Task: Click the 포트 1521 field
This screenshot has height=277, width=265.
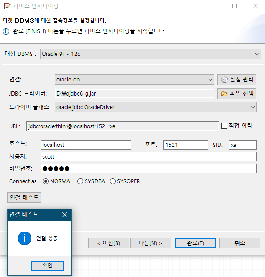Action: click(186, 145)
